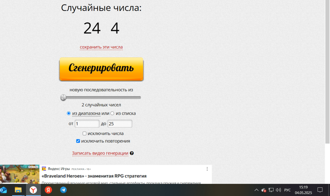
Task: Select the 'из диапазона' radio button
Action: click(x=69, y=113)
